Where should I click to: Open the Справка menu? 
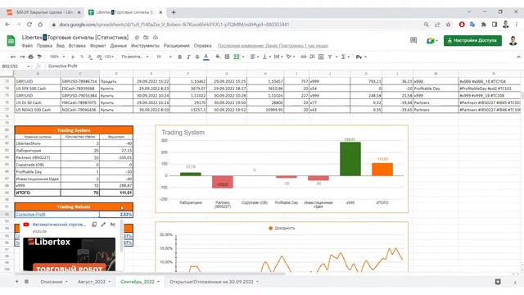pos(202,46)
